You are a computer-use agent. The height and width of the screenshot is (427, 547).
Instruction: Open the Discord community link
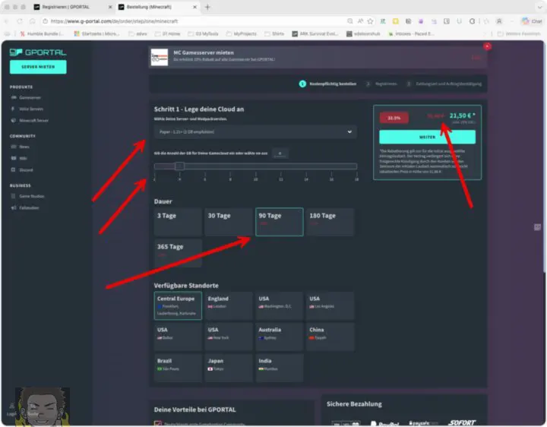click(x=26, y=169)
